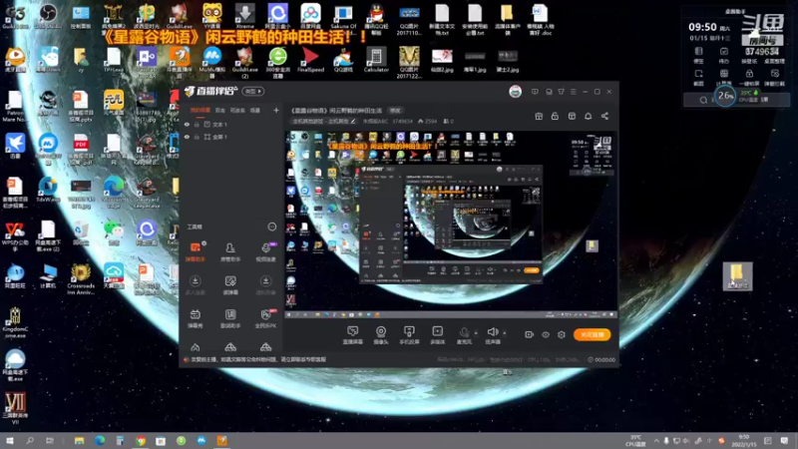
Task: Open the FinalSpeed desktop shortcut
Action: [x=310, y=59]
